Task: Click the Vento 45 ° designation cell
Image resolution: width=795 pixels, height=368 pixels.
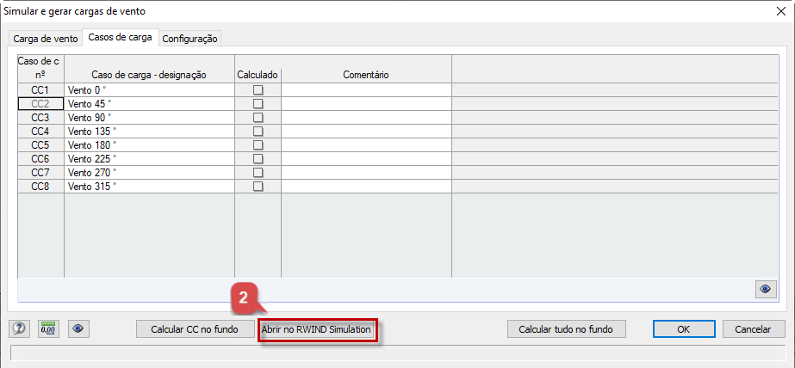Action: click(x=149, y=104)
